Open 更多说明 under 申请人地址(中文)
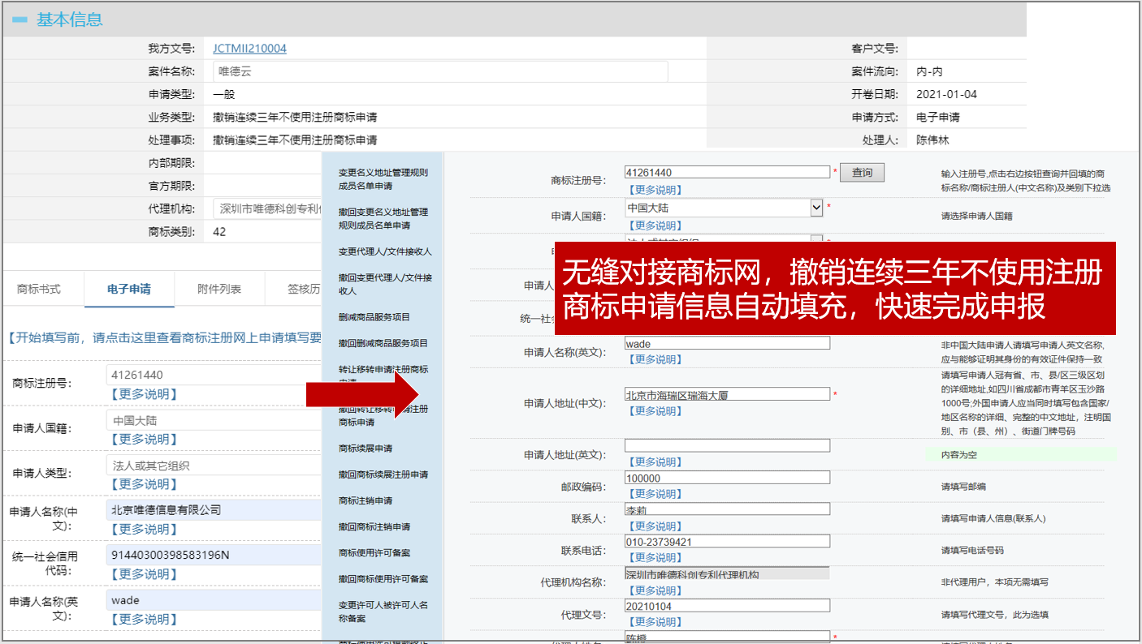The image size is (1142, 644). 655,411
